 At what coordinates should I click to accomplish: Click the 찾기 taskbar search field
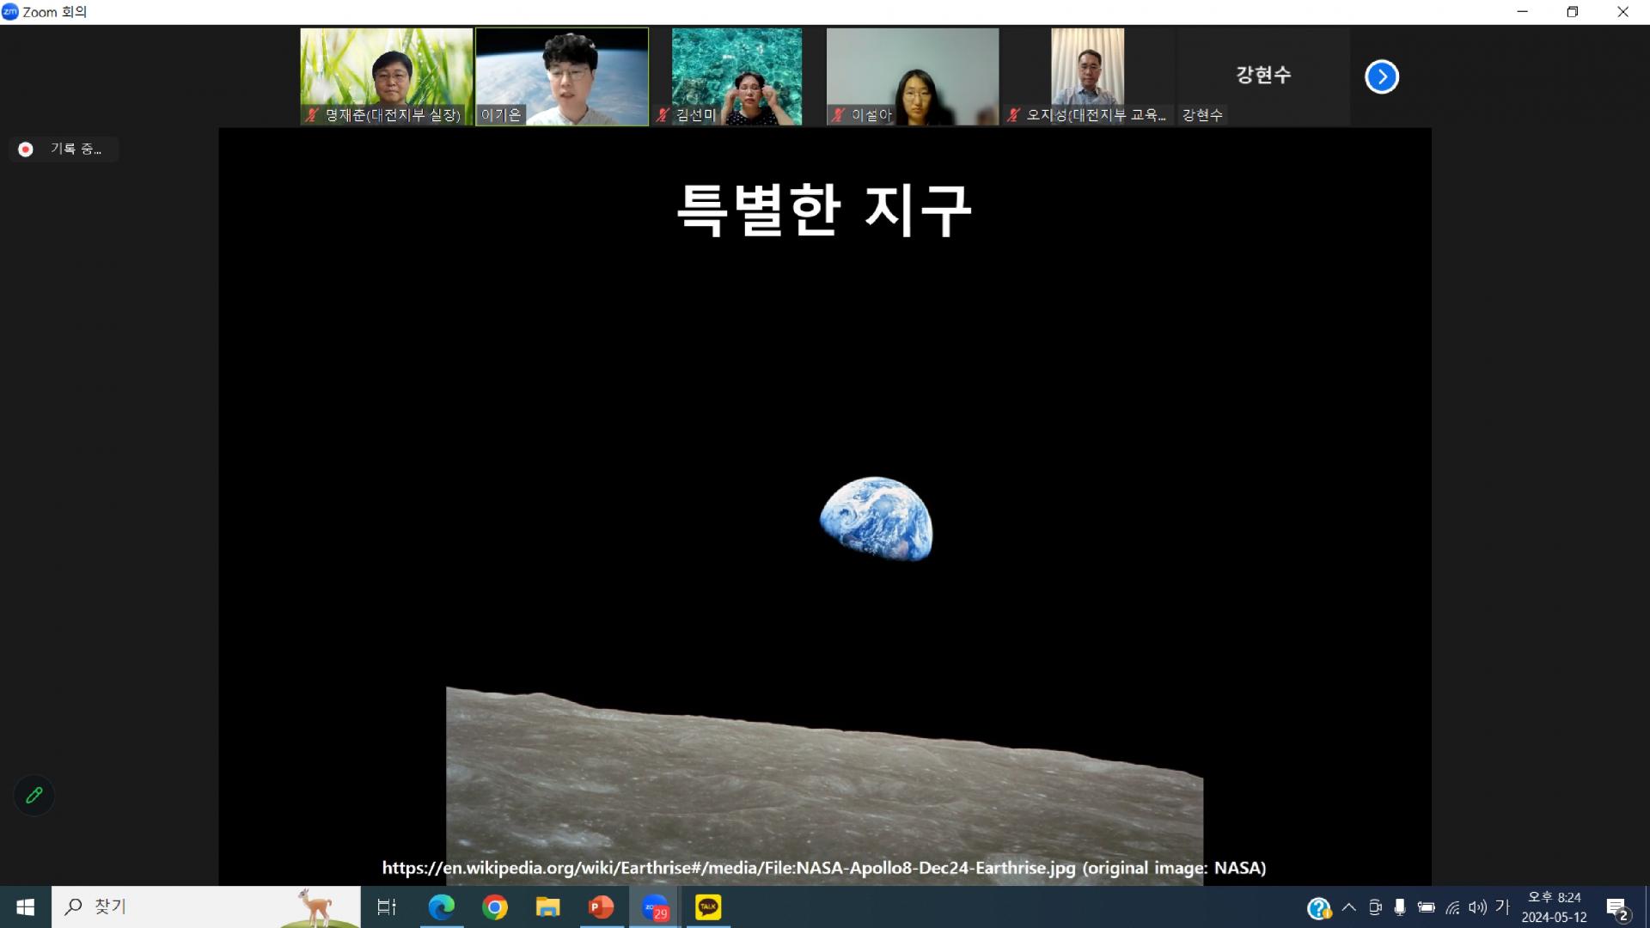(x=206, y=907)
